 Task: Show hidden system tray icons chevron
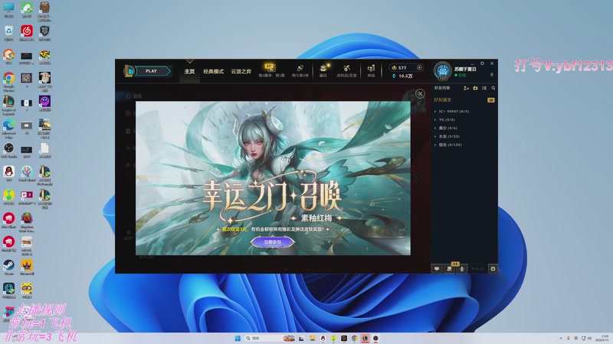pyautogui.click(x=560, y=338)
